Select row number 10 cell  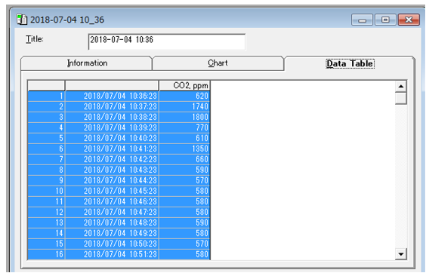(x=46, y=192)
